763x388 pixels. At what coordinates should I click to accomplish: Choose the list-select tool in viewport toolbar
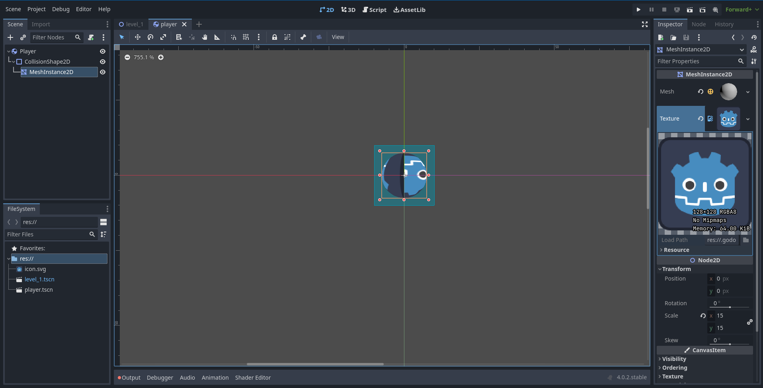pos(179,37)
